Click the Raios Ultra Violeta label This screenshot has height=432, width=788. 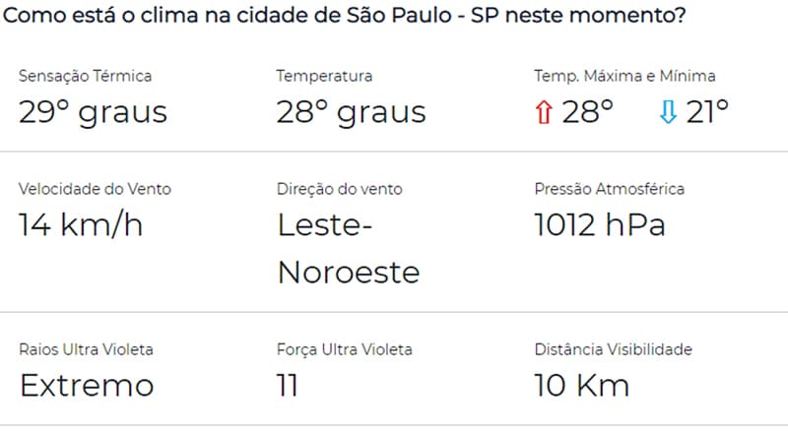(x=86, y=349)
